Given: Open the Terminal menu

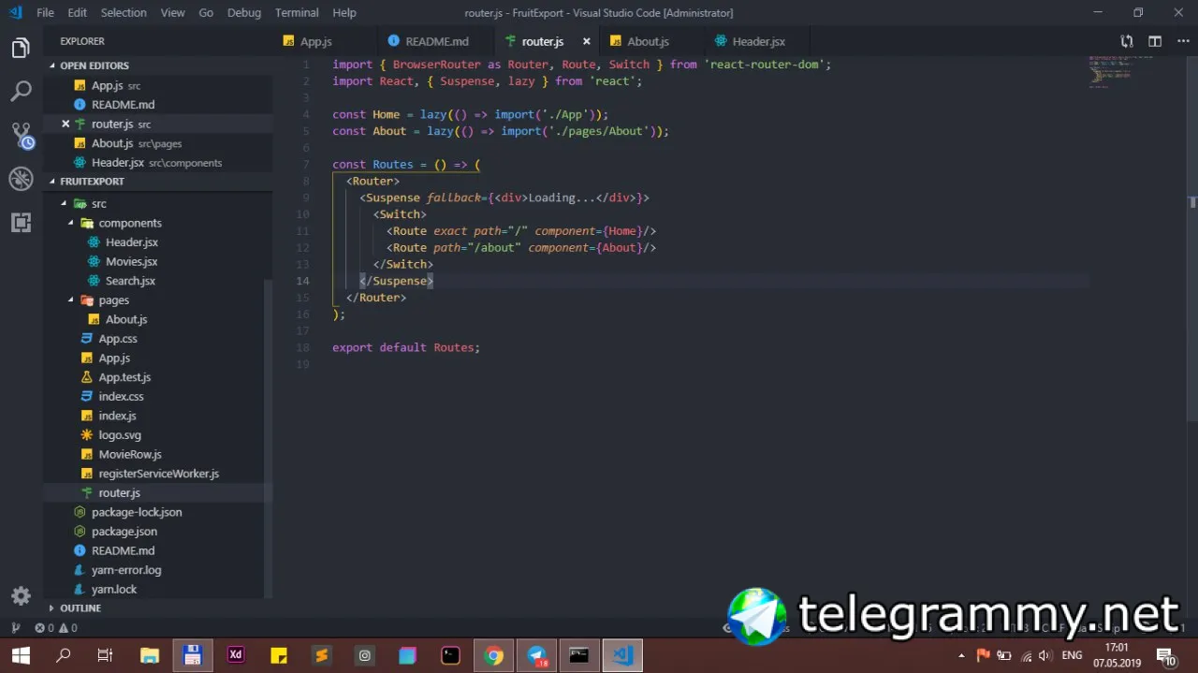Looking at the screenshot, I should pyautogui.click(x=297, y=12).
